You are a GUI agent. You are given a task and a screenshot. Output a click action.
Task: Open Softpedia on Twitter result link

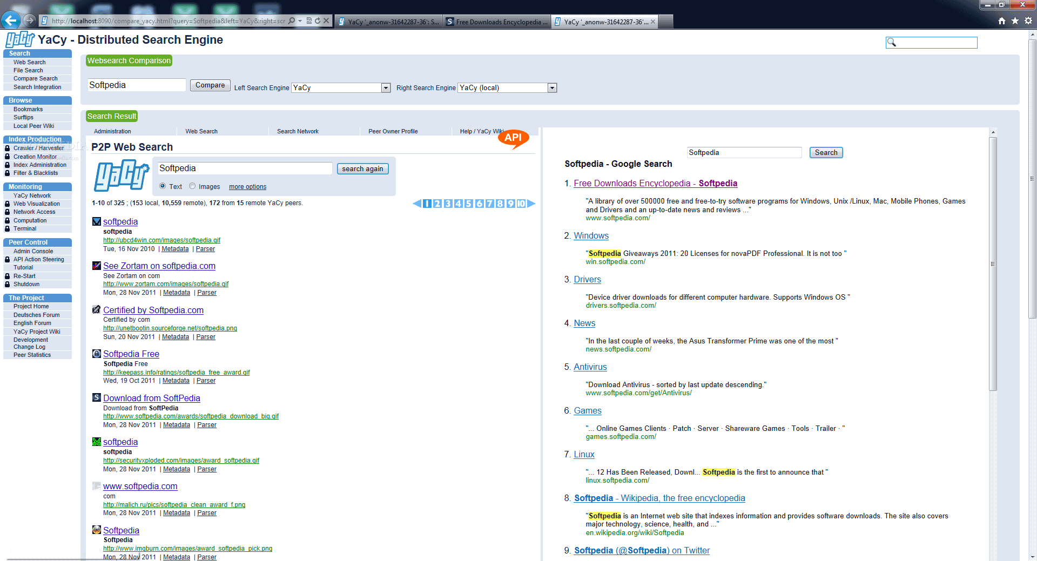pos(642,551)
